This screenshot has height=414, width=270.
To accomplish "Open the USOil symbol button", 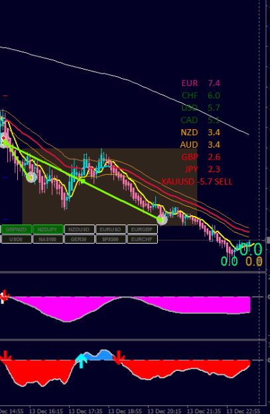I will click(x=17, y=239).
